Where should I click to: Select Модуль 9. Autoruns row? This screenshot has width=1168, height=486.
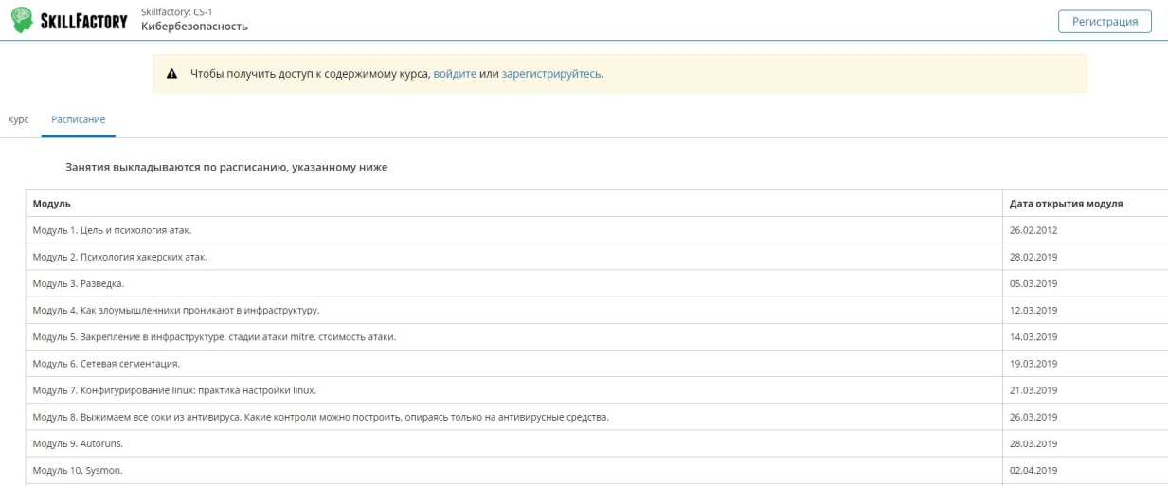click(x=78, y=443)
